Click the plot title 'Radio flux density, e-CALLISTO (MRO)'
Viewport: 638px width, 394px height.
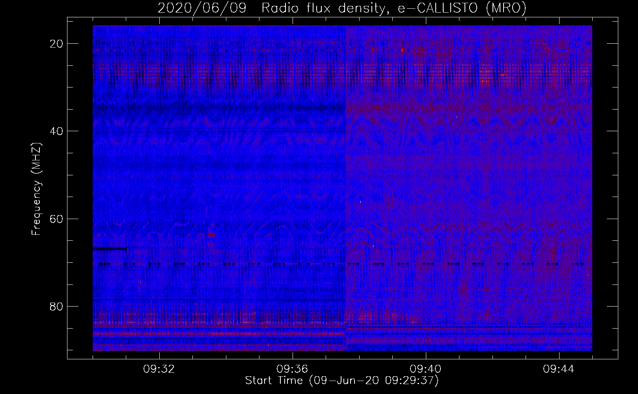point(394,7)
